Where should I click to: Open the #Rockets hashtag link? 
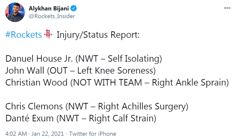tap(24, 35)
